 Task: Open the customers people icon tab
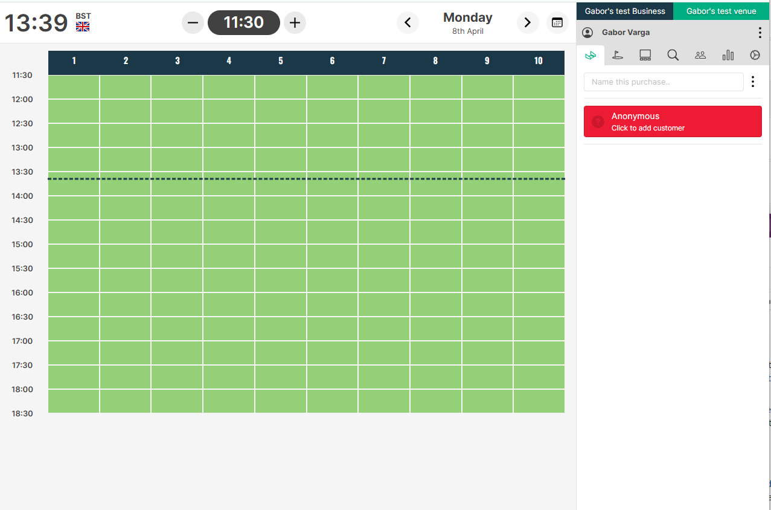click(700, 55)
